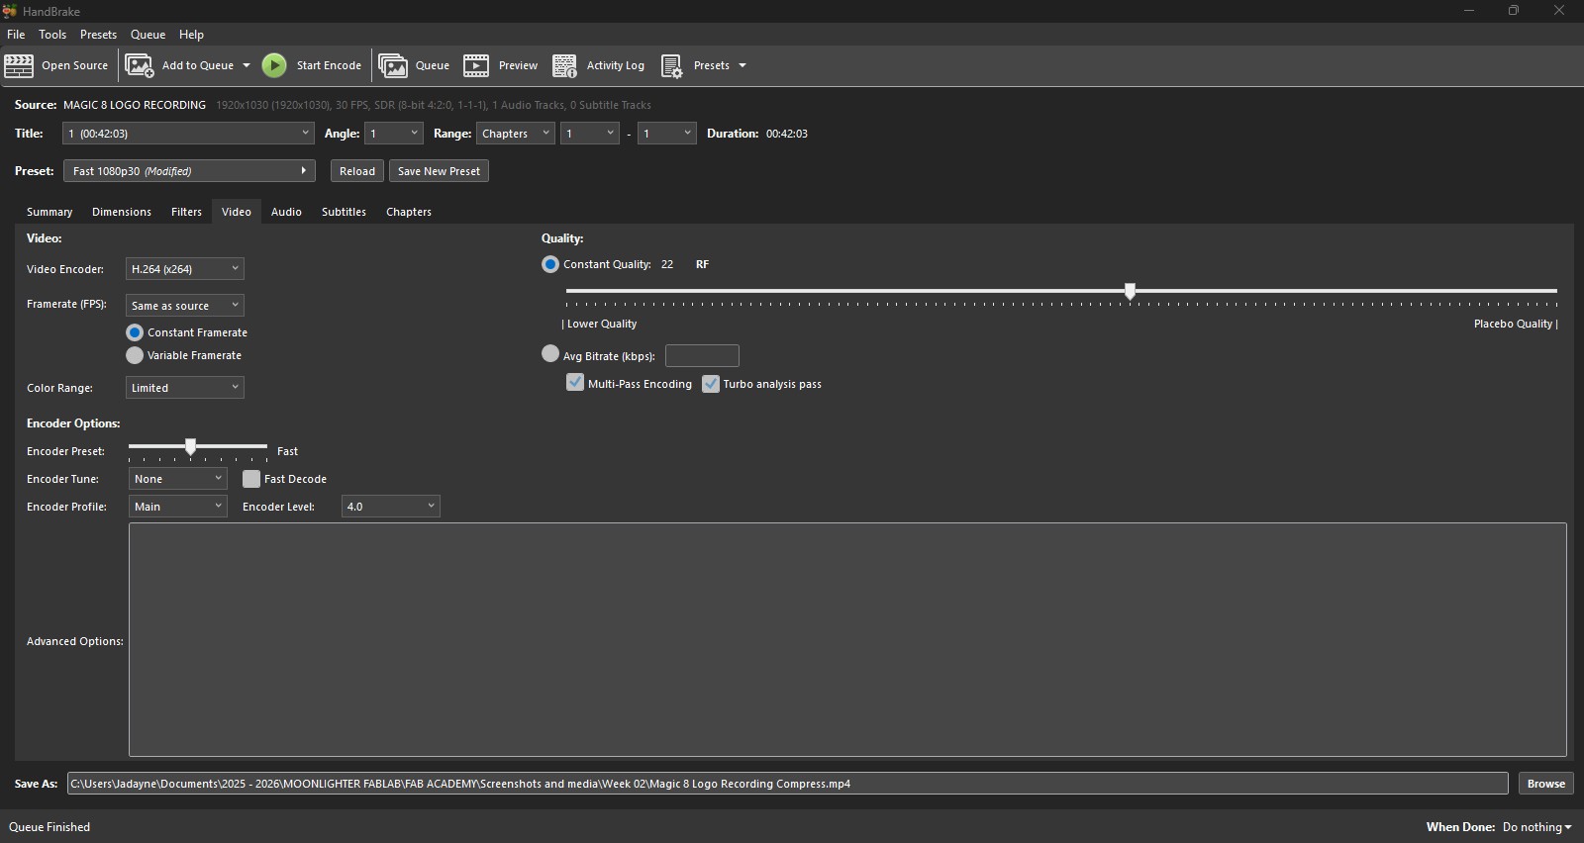Open the File menu
Screen dimensions: 1584x843
pyautogui.click(x=16, y=35)
